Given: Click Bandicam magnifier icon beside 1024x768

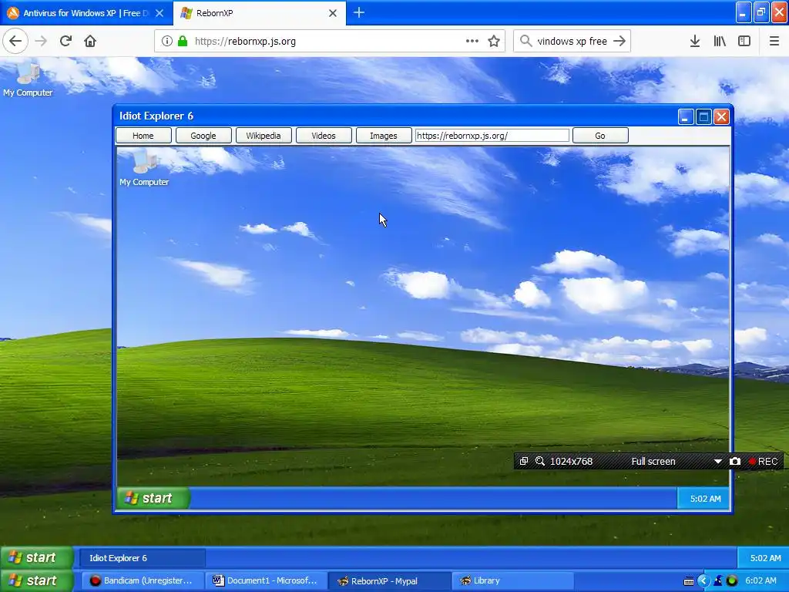Looking at the screenshot, I should pyautogui.click(x=540, y=461).
